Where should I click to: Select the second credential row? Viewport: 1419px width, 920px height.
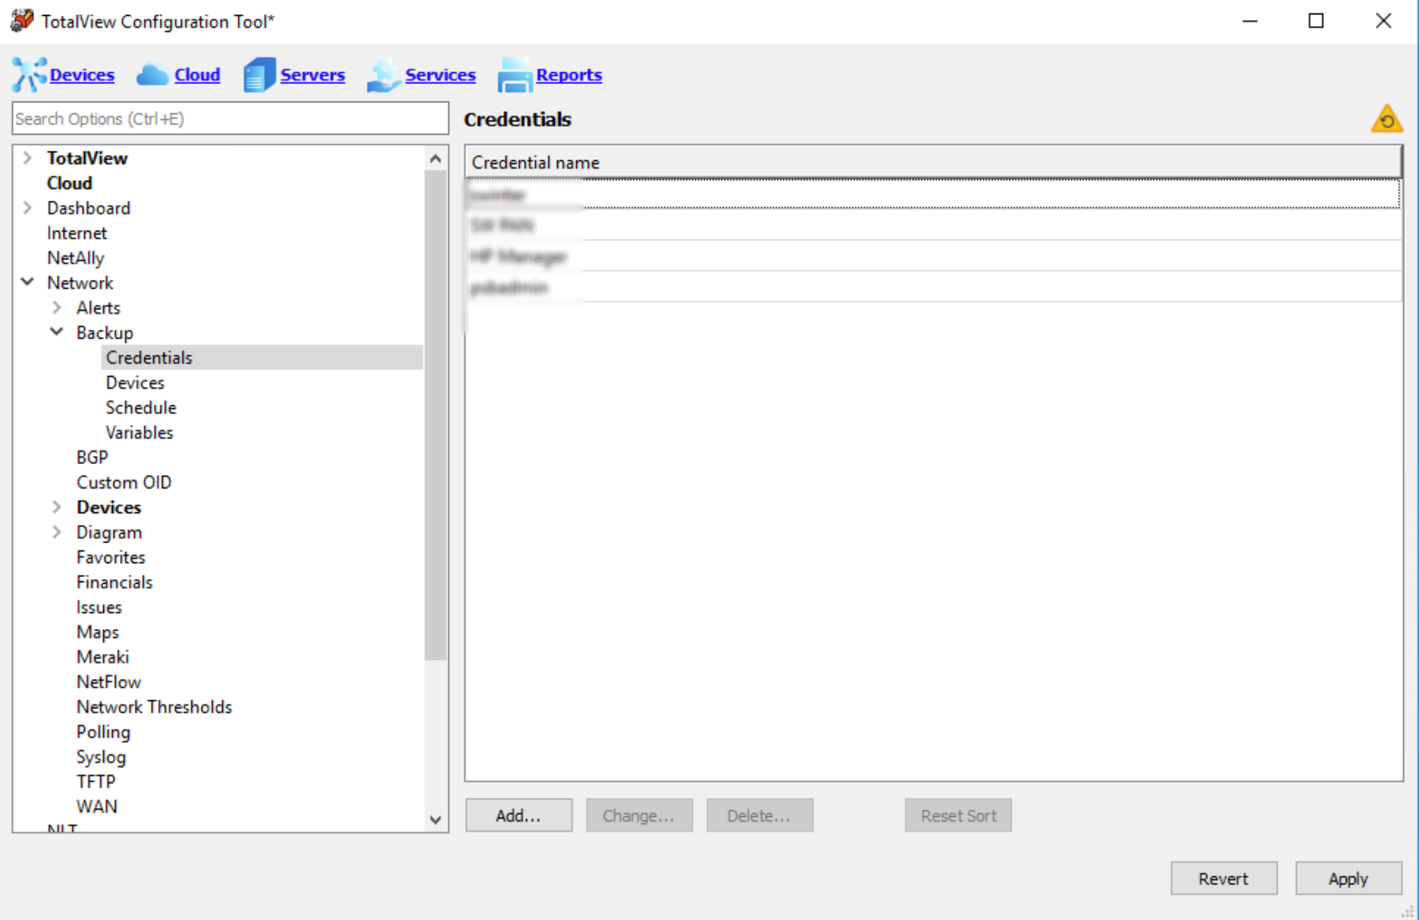(x=933, y=225)
